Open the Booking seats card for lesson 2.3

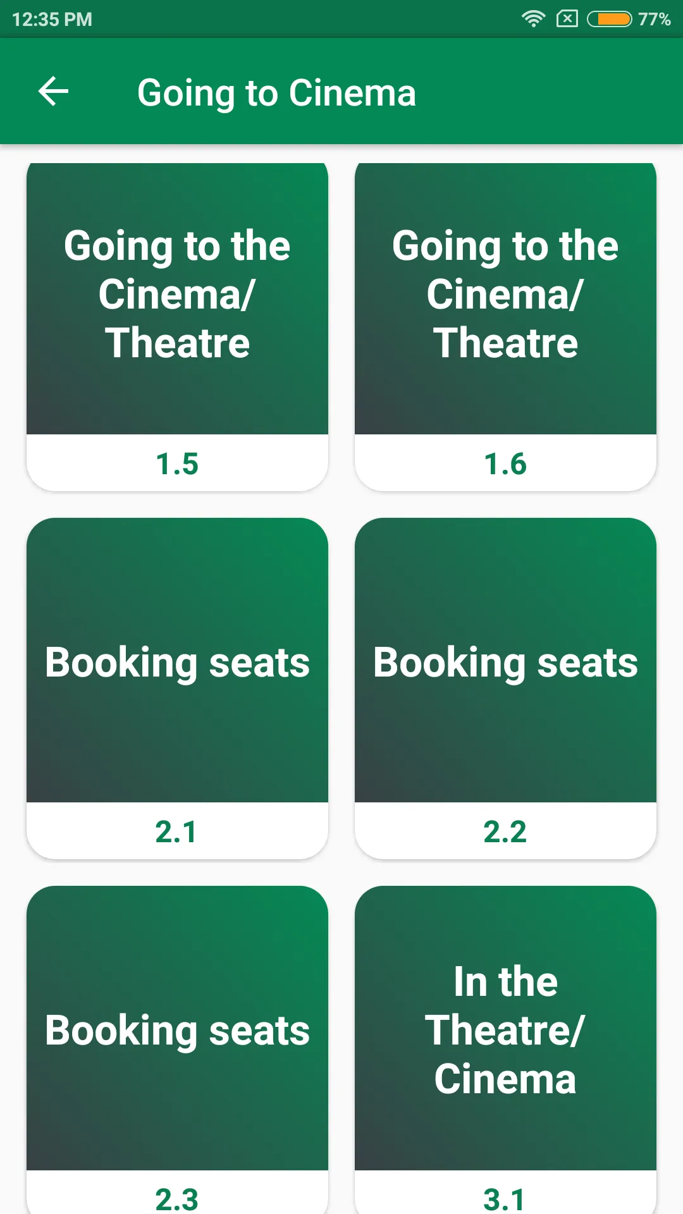click(177, 1050)
